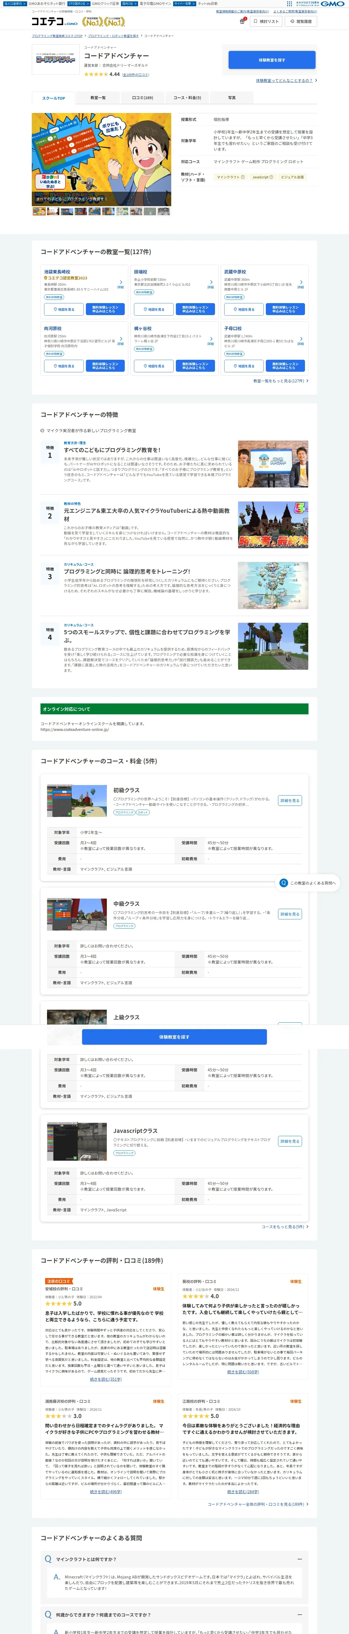Screen dimensions: 349x1634
Task: Open 体験教室ってどんなところ link
Action: click(x=286, y=81)
